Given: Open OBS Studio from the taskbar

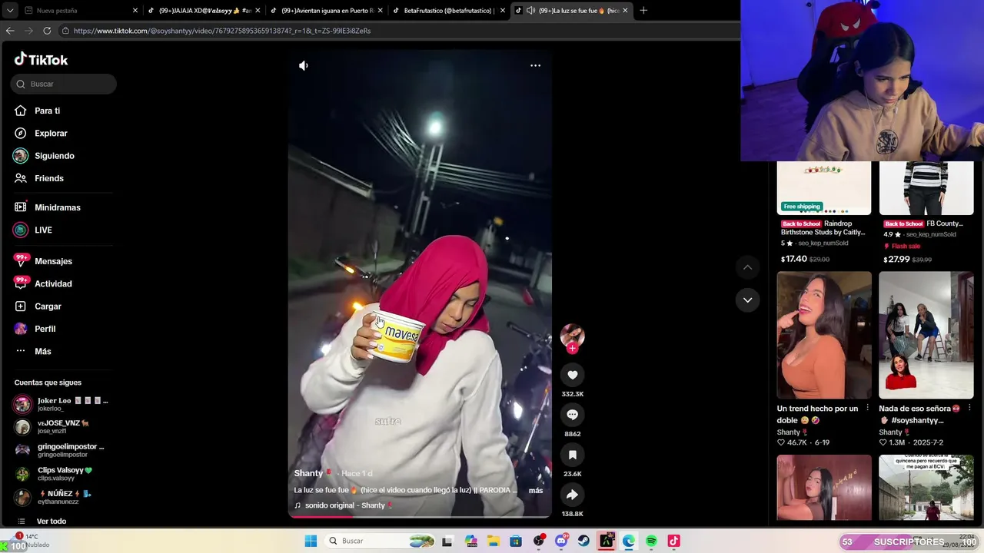Looking at the screenshot, I should 539,541.
